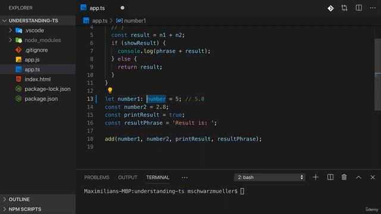Click 'console' on line 7
Viewport: 381px width, 214px height.
pyautogui.click(x=129, y=51)
